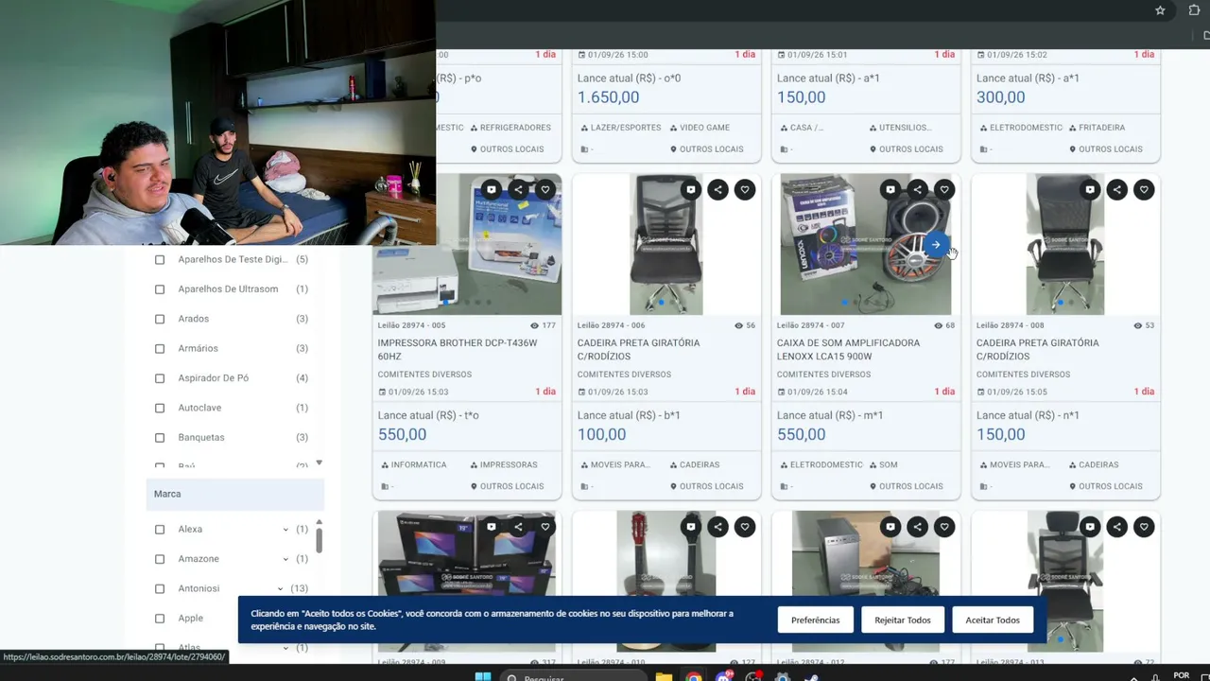
Task: Click category list scroll-down arrow
Action: tap(319, 463)
